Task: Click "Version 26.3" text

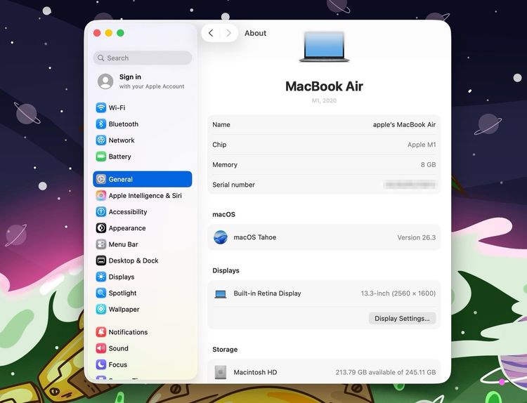Action: (417, 237)
